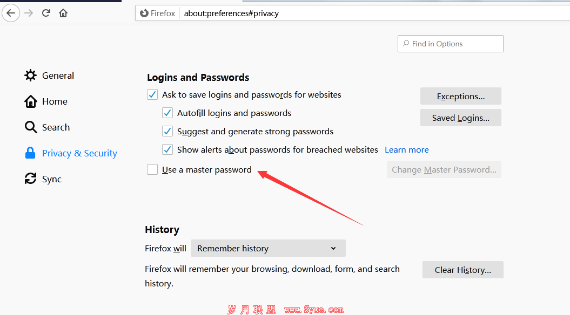Open the Saved Logins dialog
Image resolution: width=570 pixels, height=315 pixels.
(460, 118)
